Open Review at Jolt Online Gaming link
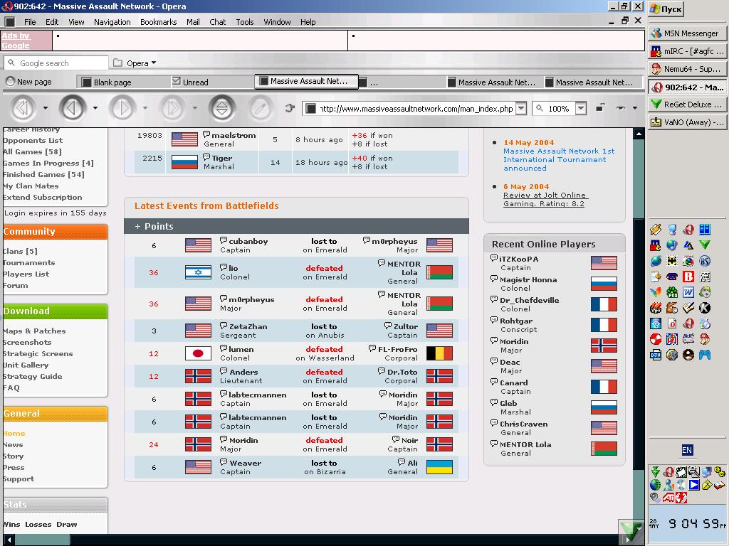729x546 pixels. (x=545, y=199)
